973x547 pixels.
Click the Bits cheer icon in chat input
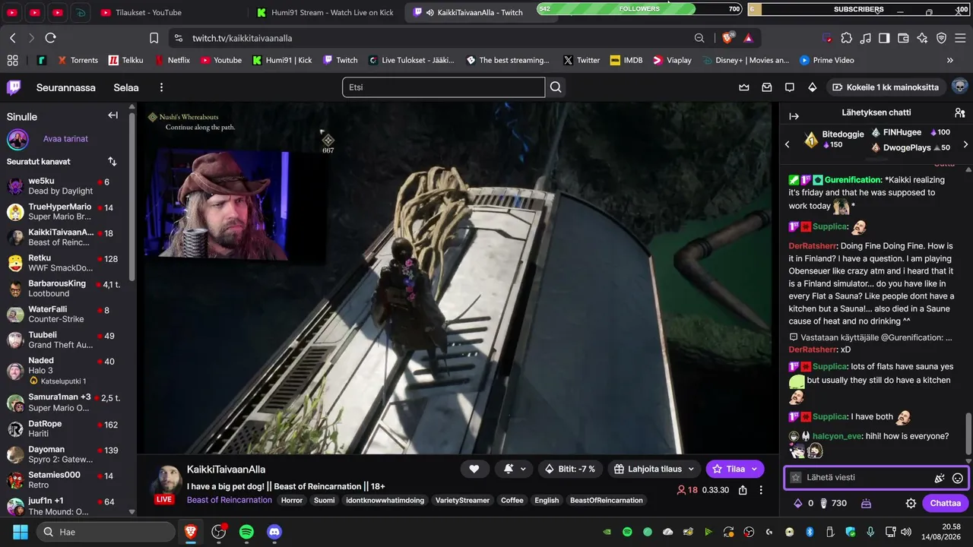[x=940, y=478]
